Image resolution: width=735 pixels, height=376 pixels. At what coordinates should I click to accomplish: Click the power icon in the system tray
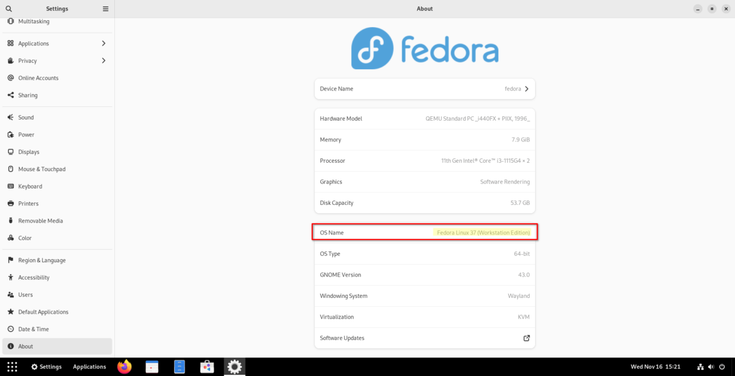pyautogui.click(x=721, y=367)
